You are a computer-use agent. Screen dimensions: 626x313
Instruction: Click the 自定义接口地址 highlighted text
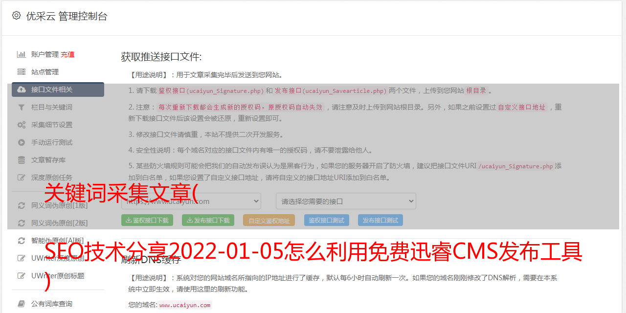(522, 107)
